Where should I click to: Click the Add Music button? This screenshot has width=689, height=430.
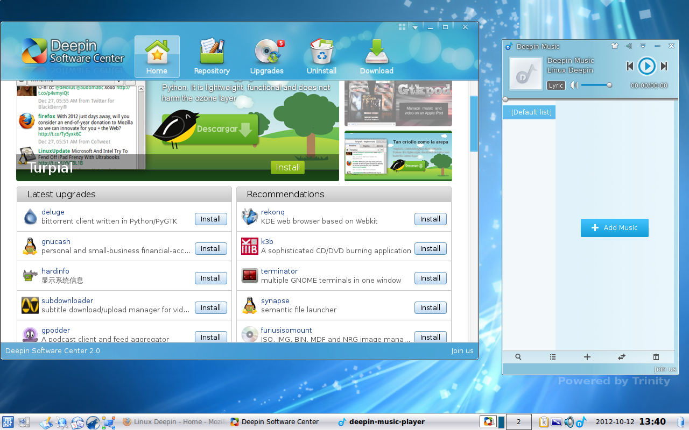coord(615,228)
